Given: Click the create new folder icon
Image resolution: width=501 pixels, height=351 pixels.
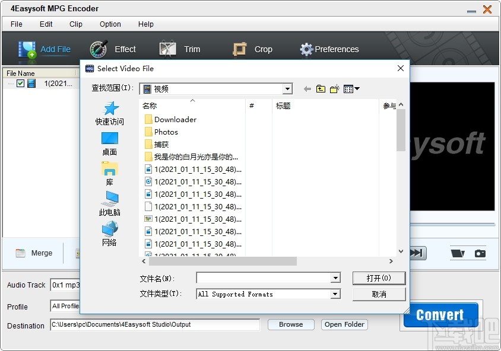Looking at the screenshot, I should click(334, 88).
